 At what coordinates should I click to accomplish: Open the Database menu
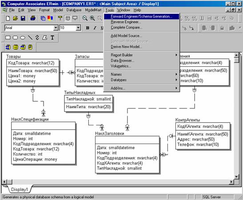point(74,10)
